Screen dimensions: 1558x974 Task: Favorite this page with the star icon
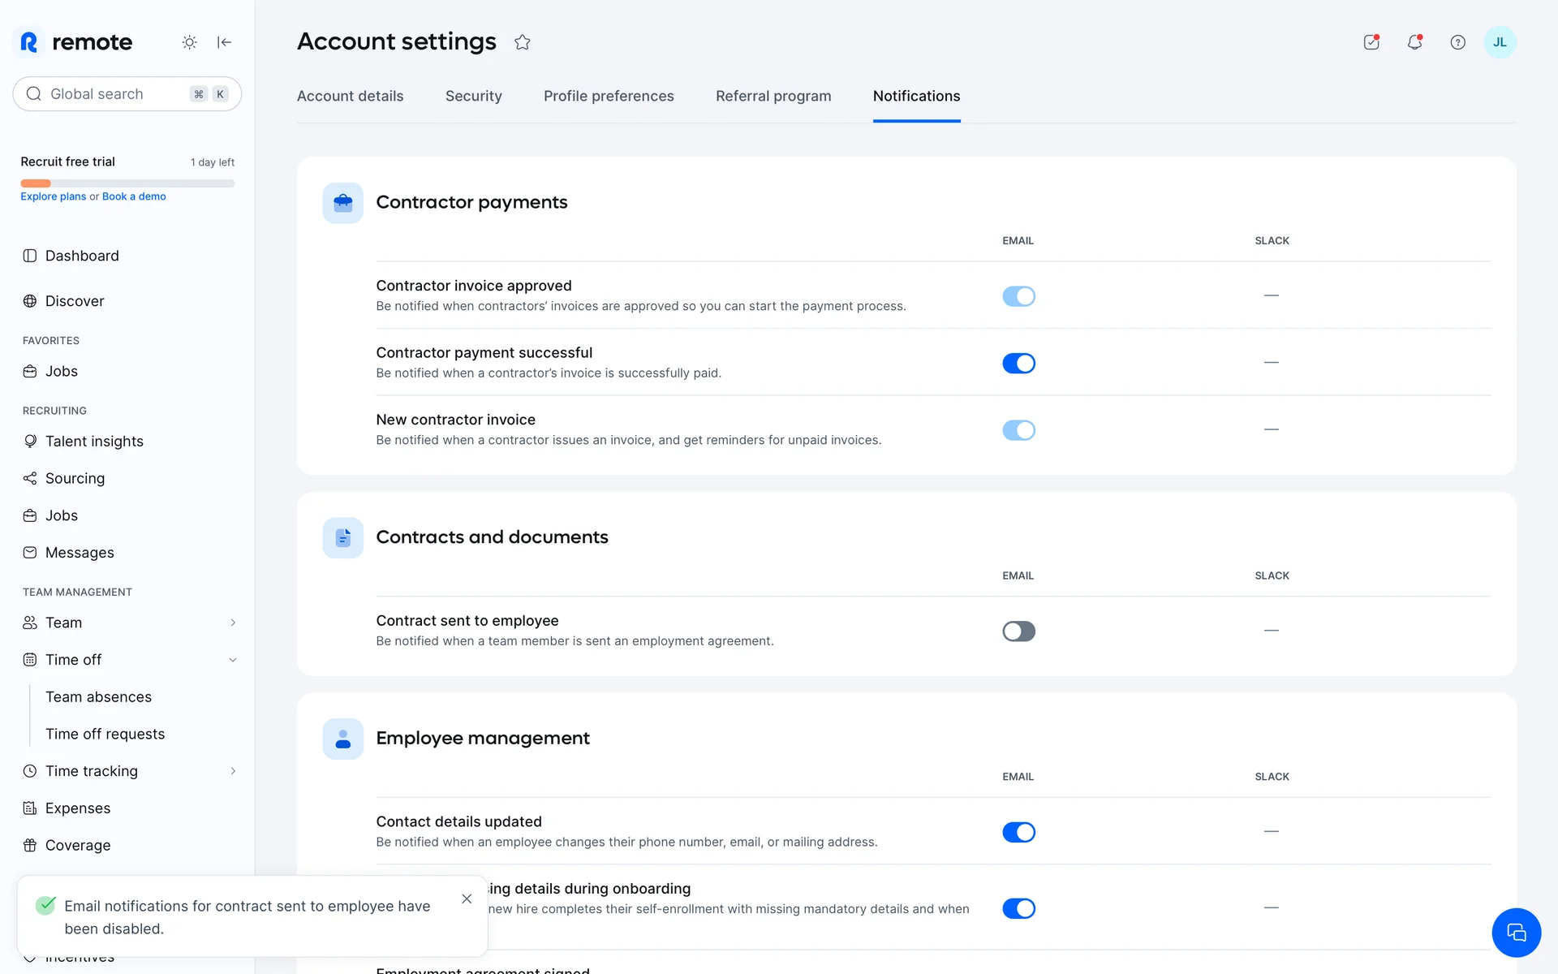pos(522,42)
